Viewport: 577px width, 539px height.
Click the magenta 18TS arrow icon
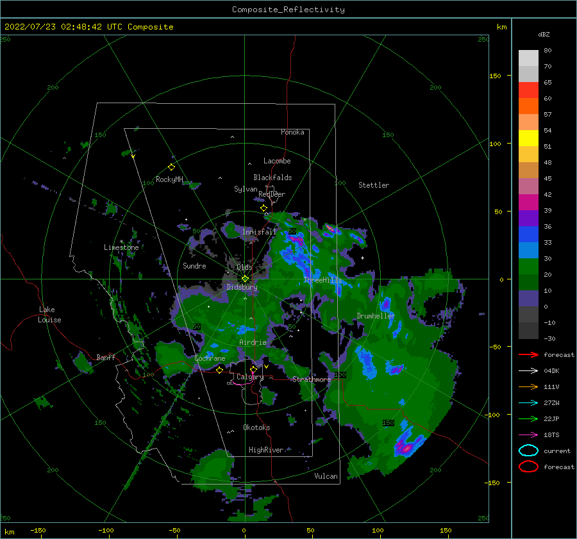tap(528, 435)
